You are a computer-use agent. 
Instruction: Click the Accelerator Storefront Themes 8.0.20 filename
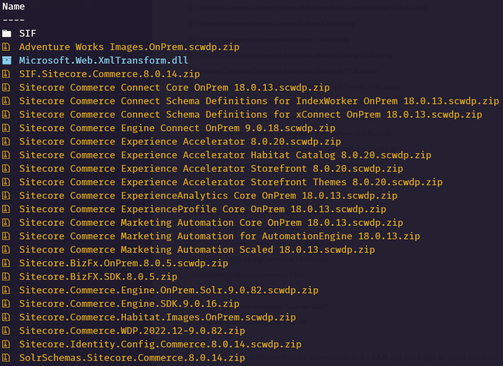click(231, 182)
